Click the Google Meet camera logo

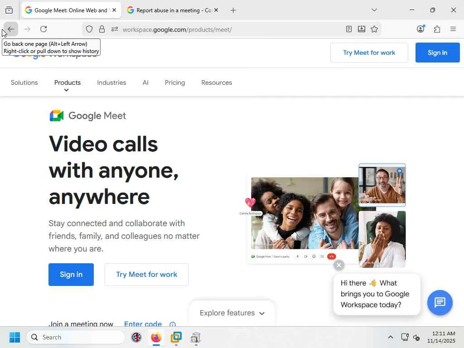[57, 116]
